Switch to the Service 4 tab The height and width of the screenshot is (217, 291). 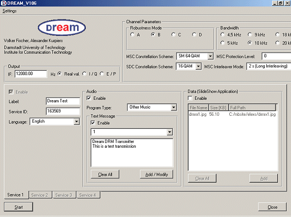pos(87,195)
